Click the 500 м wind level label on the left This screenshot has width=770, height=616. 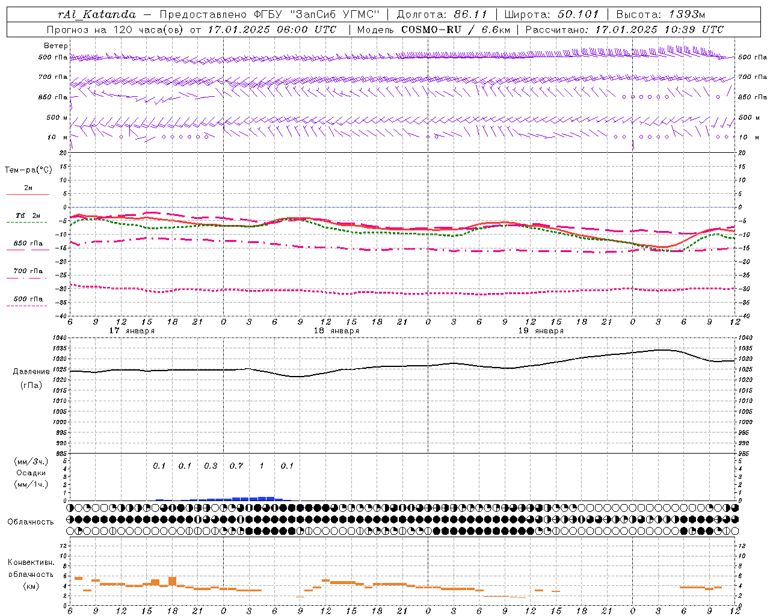click(x=57, y=117)
